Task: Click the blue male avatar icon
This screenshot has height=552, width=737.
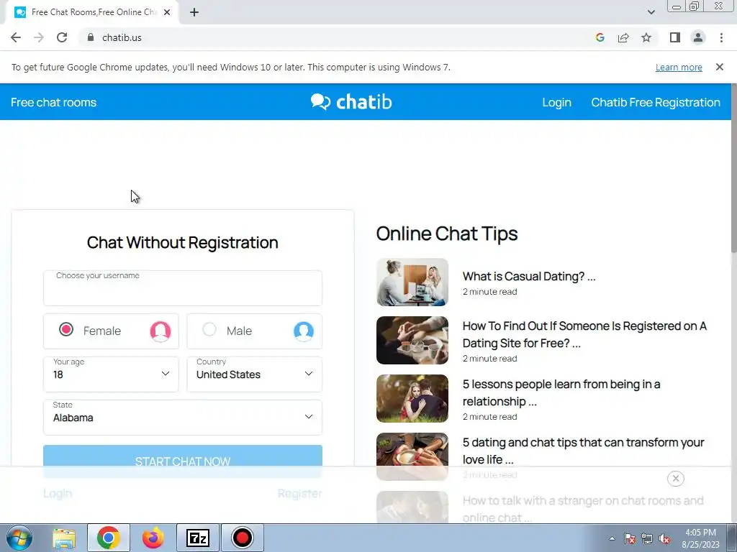Action: click(304, 331)
